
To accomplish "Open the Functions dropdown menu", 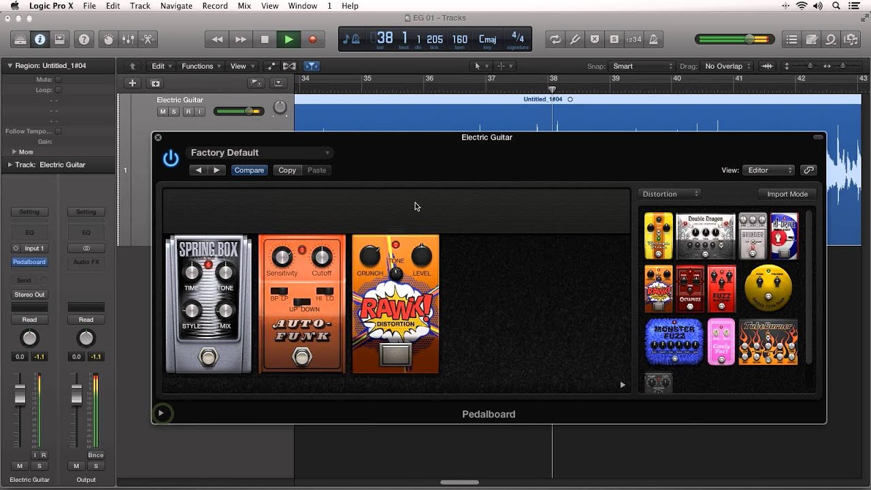I will [201, 66].
